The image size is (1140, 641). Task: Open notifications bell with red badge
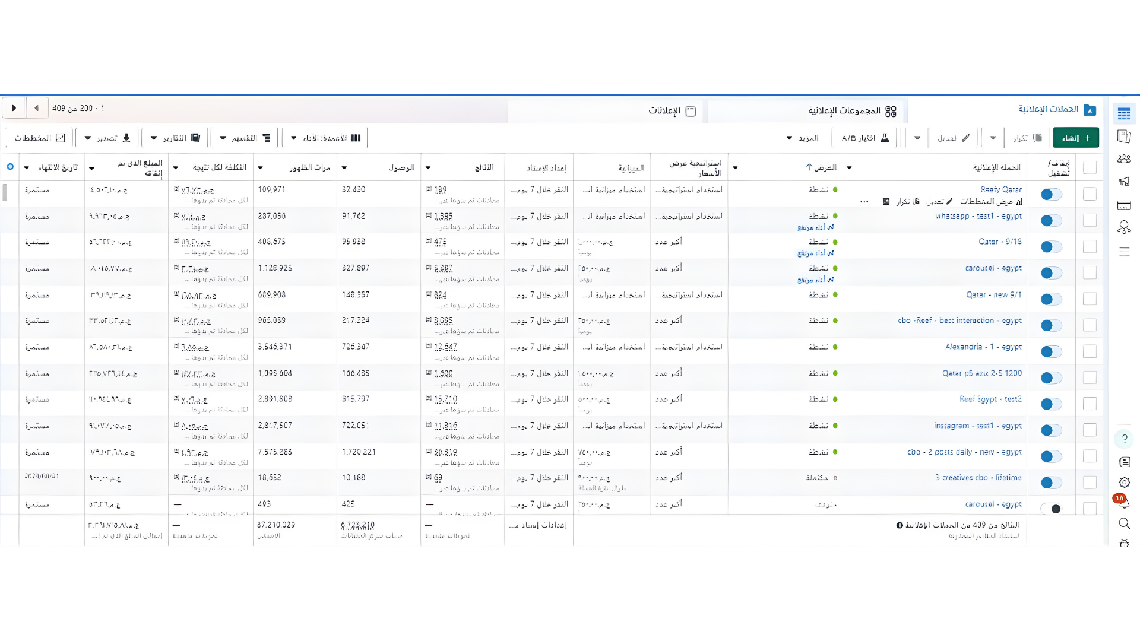1123,502
